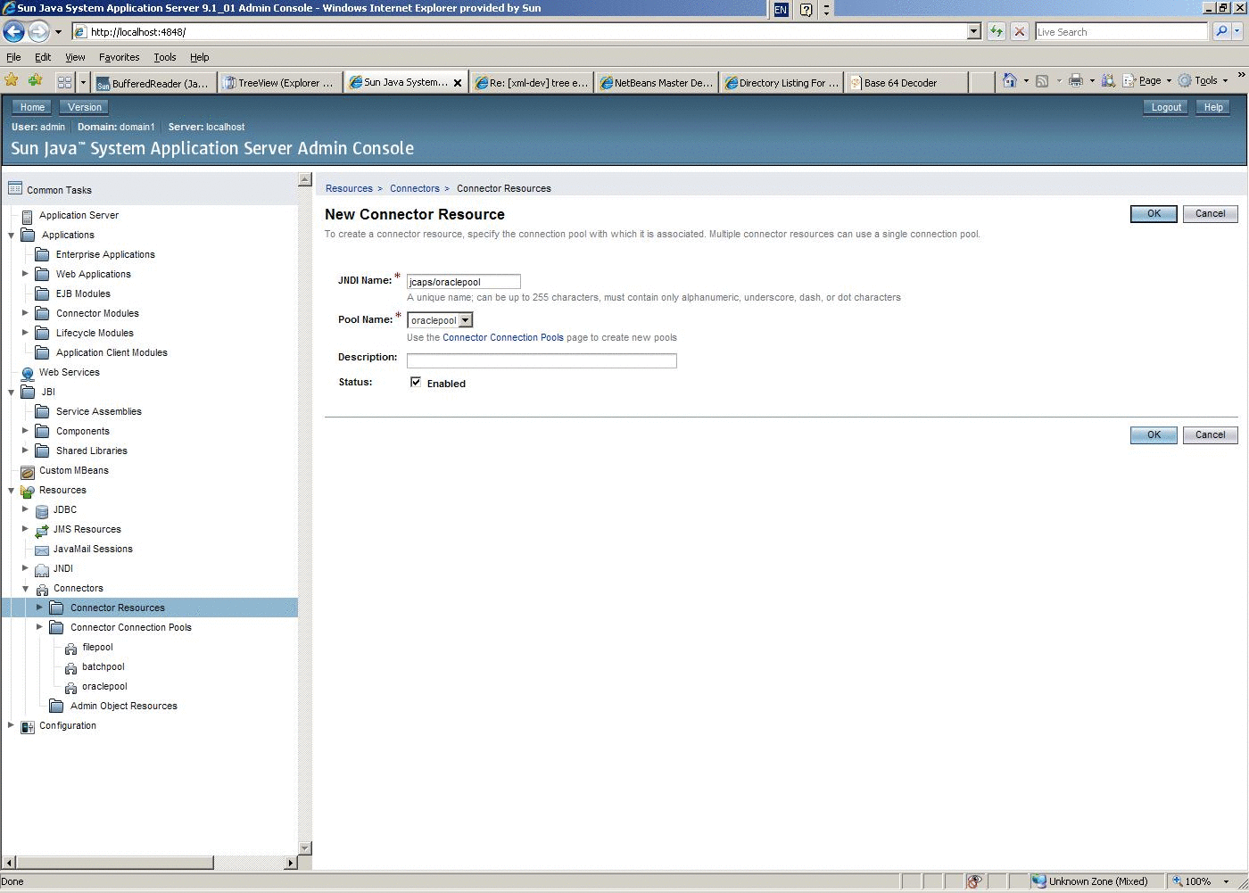Click the Refresh page icon

(x=996, y=31)
